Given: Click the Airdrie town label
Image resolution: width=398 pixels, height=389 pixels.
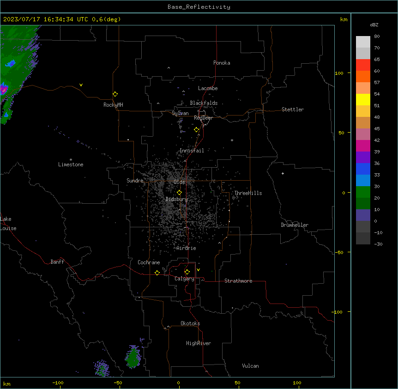Looking at the screenshot, I should click(187, 248).
